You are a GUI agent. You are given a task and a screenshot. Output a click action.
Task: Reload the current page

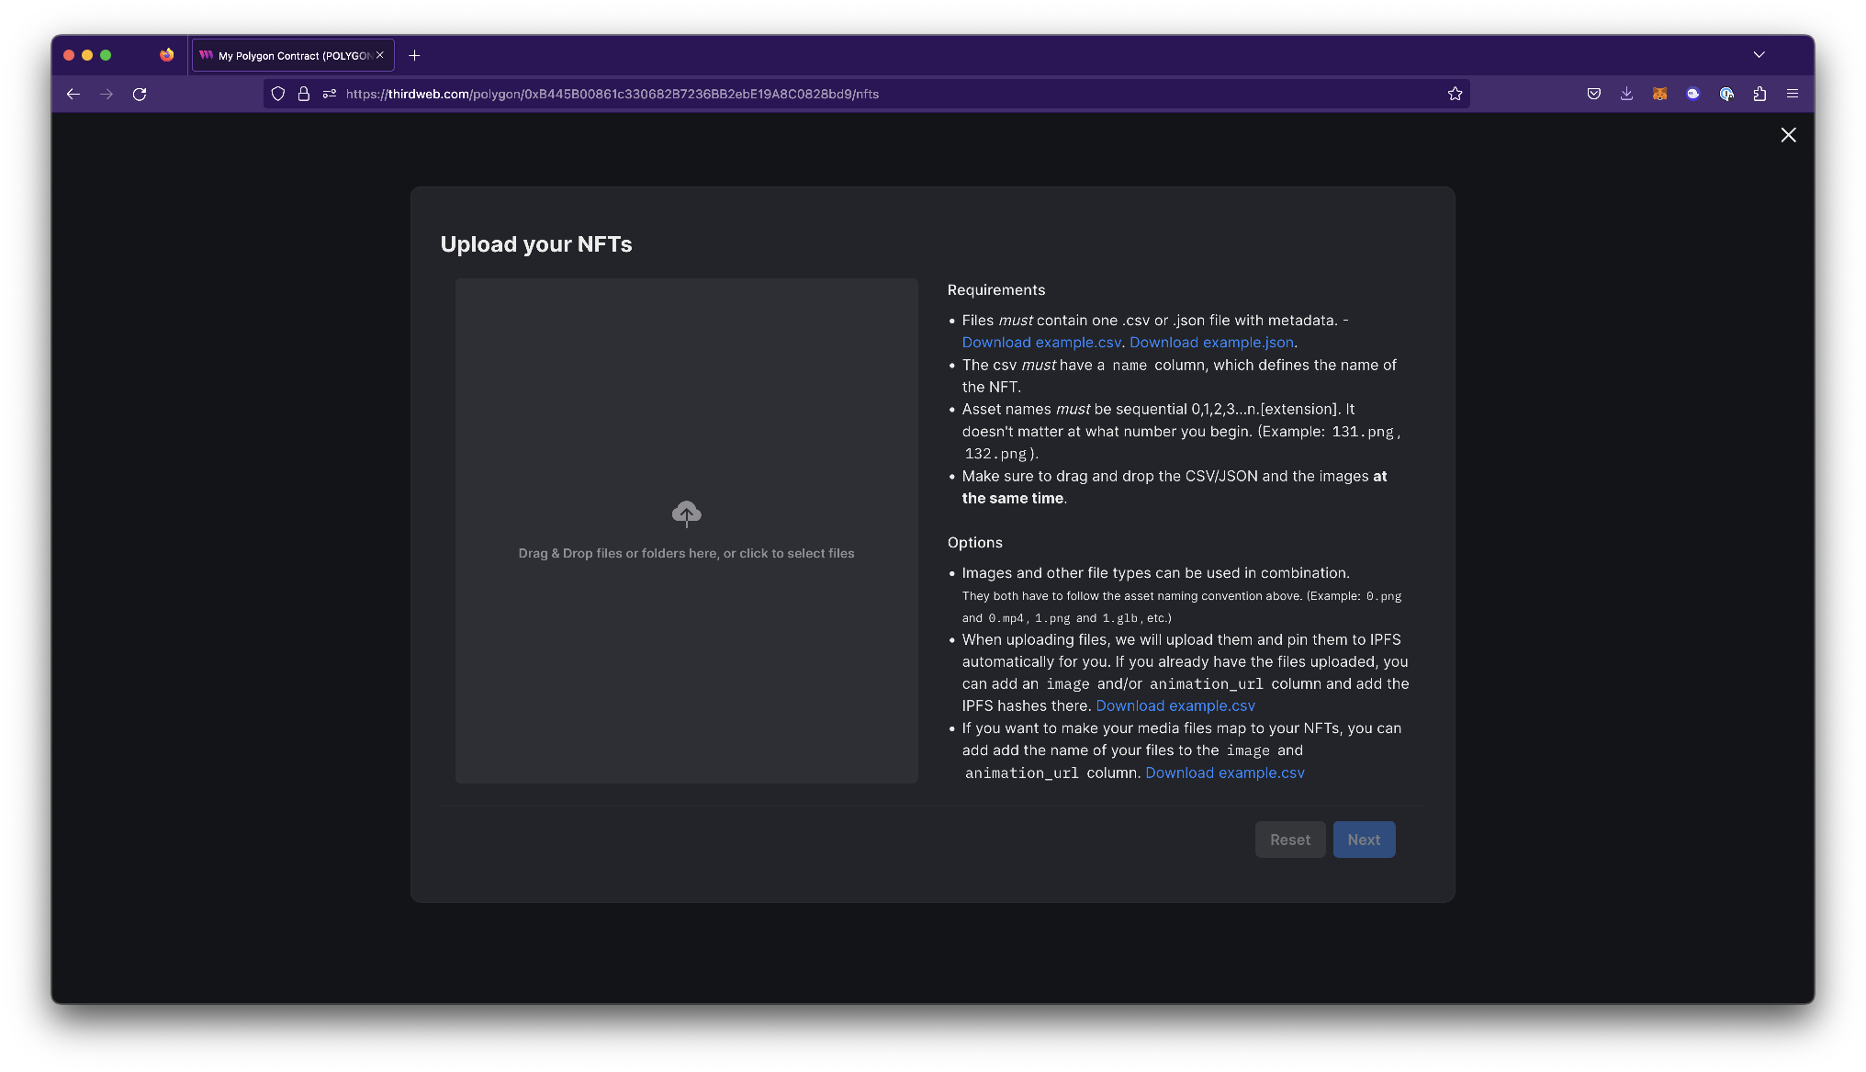pyautogui.click(x=140, y=94)
